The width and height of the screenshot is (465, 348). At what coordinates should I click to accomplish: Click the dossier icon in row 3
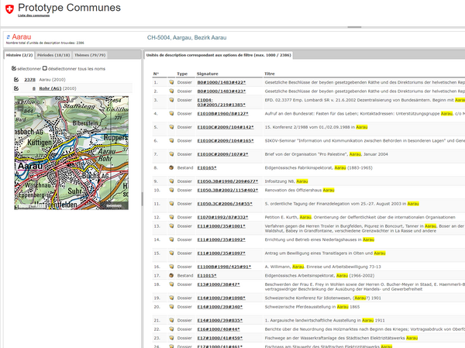click(171, 100)
